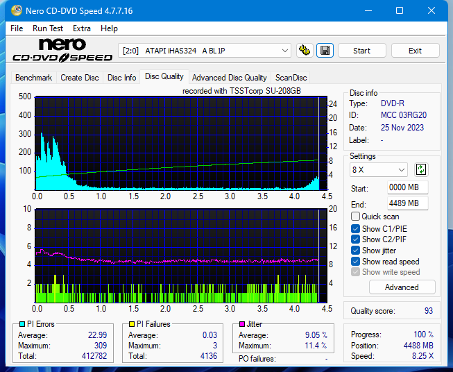This screenshot has width=453, height=372.
Task: Open the Help menu
Action: tap(109, 28)
